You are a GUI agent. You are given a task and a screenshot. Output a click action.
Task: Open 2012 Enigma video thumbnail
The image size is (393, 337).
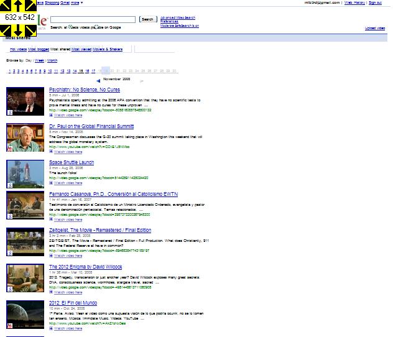click(x=25, y=278)
